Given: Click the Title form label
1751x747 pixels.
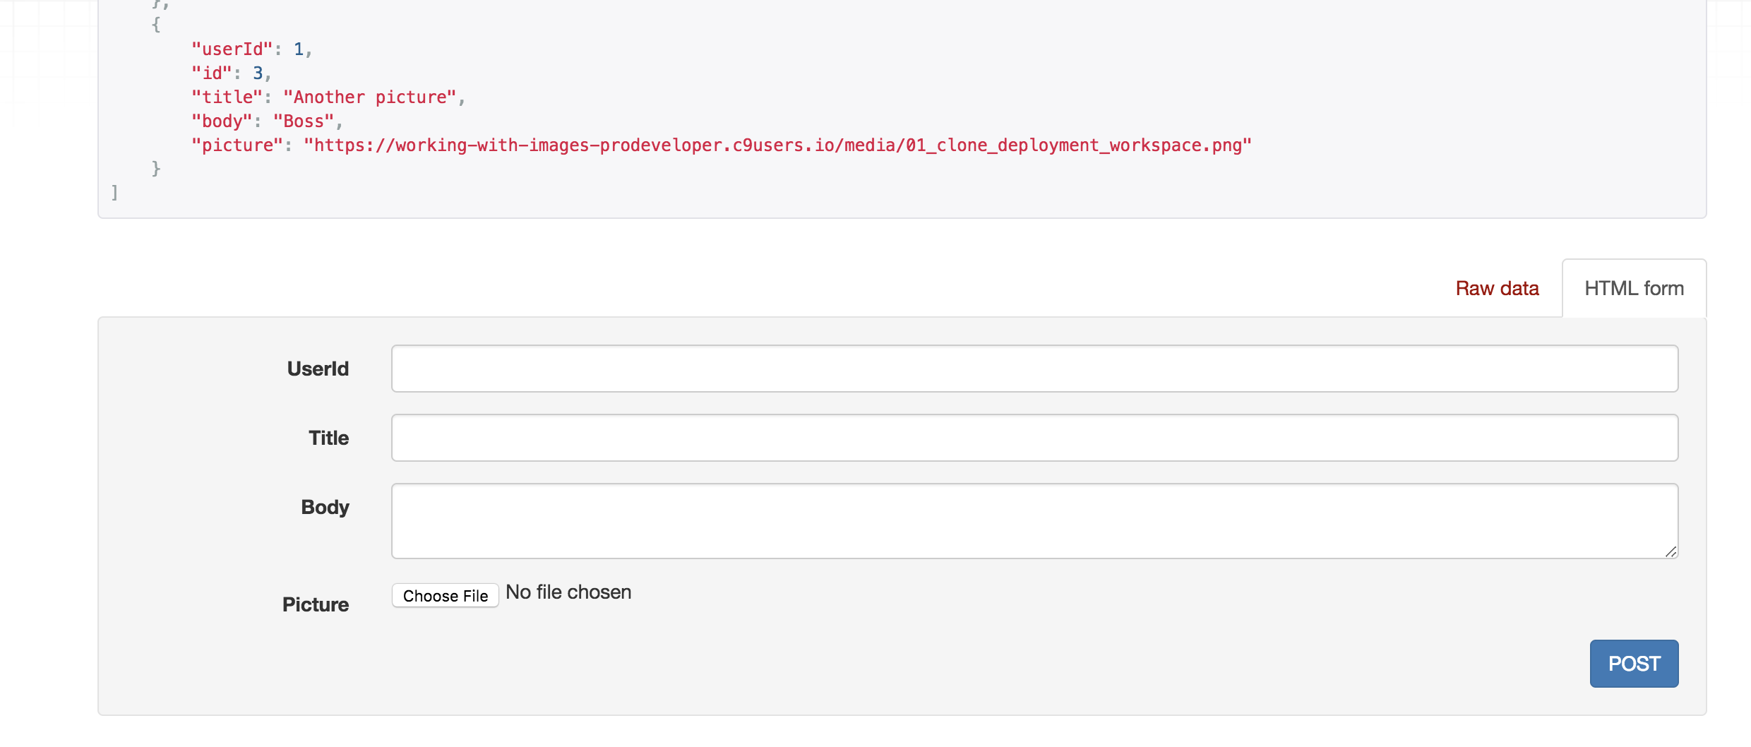Looking at the screenshot, I should tap(328, 438).
